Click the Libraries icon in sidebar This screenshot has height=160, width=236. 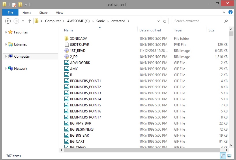(x=10, y=44)
